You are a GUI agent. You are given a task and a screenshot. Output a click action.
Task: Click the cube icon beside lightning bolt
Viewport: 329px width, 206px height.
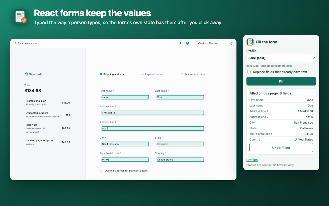(x=188, y=43)
